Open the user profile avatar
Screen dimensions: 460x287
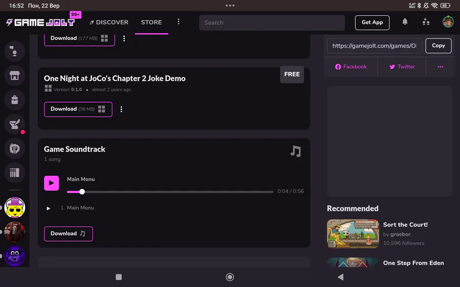[448, 22]
